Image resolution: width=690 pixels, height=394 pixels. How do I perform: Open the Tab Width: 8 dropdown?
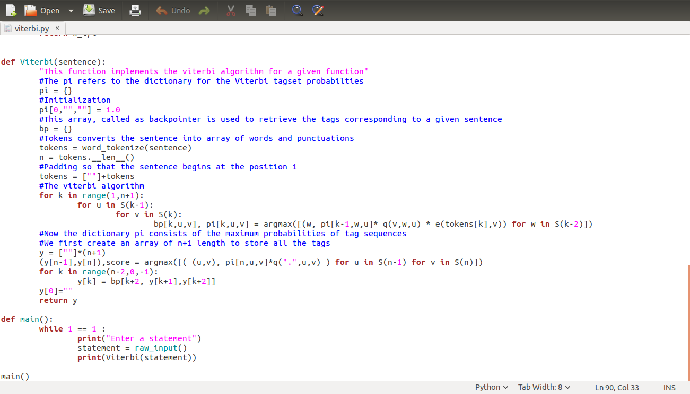544,387
